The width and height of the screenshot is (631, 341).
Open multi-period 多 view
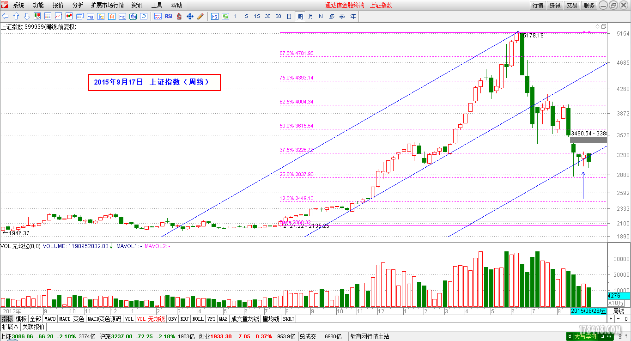(x=332, y=16)
